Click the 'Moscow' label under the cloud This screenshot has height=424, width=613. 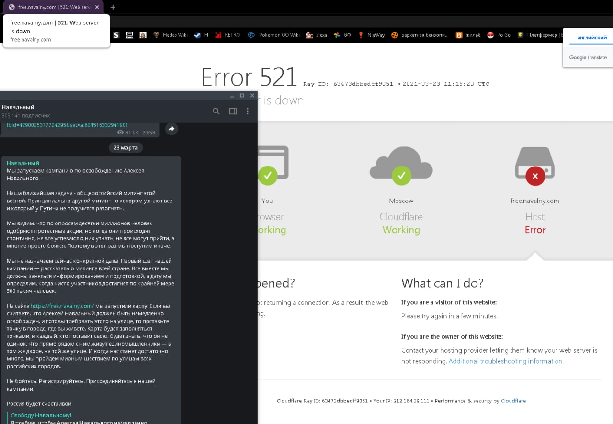(x=401, y=201)
